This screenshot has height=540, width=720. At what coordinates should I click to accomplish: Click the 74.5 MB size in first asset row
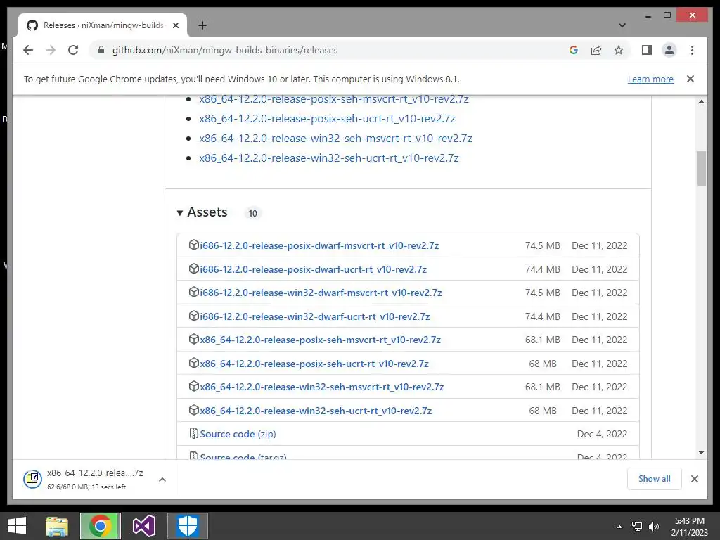tap(543, 245)
